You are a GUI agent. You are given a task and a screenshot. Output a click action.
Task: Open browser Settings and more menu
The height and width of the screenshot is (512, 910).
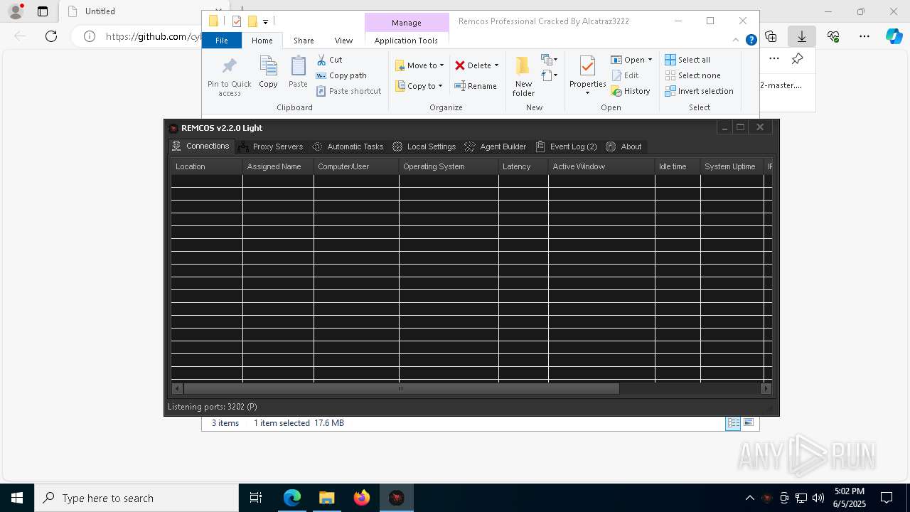coord(864,36)
